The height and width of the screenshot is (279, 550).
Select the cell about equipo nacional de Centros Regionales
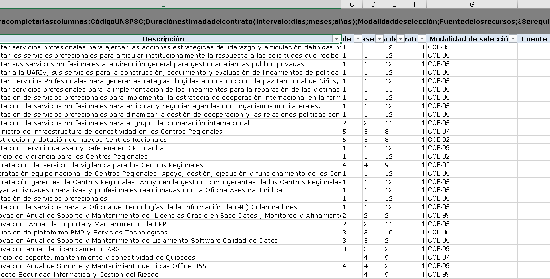170,173
